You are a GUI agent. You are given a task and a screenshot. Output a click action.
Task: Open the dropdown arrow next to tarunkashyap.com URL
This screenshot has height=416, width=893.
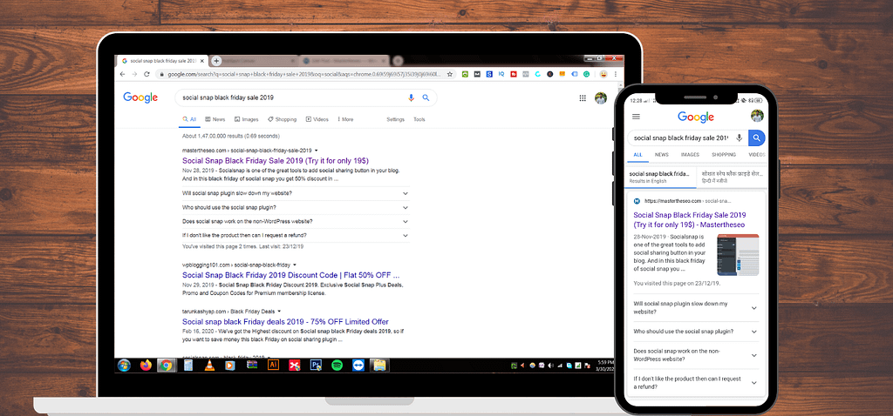279,312
